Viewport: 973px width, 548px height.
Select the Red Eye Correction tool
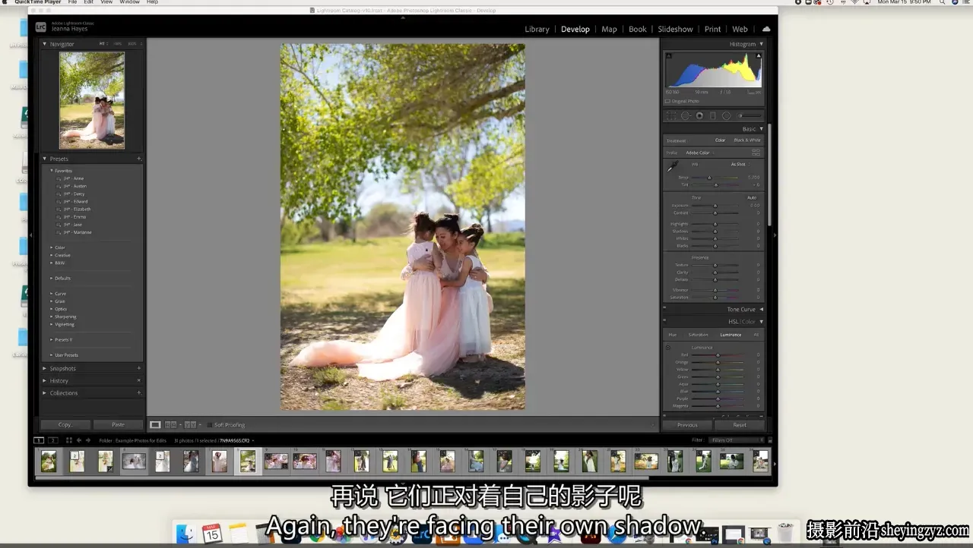click(x=699, y=116)
